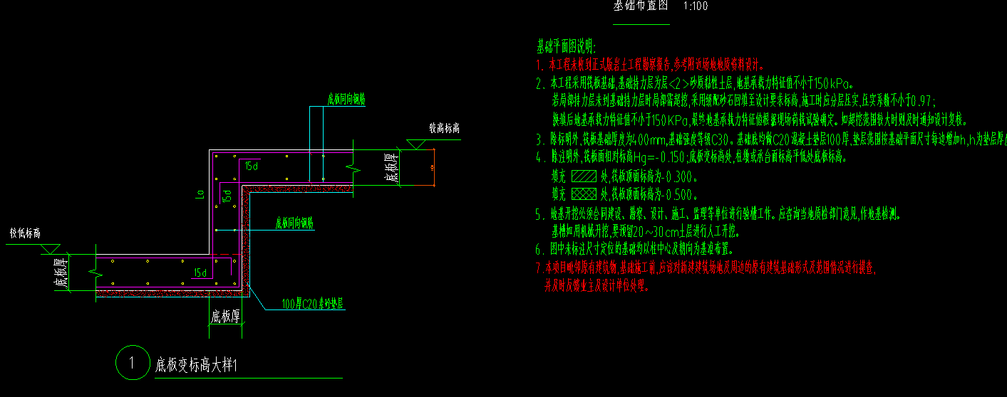Viewport: 1007px width, 397px height.
Task: Click the 底板同向钢筋 label beside the vertical wall
Action: click(x=294, y=223)
